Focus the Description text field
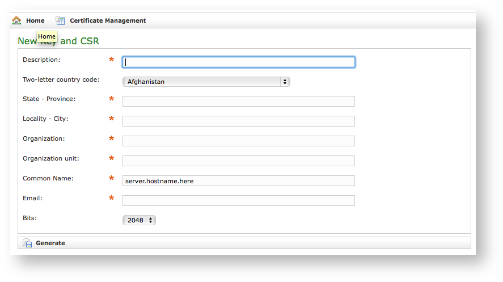The height and width of the screenshot is (282, 503). click(x=239, y=62)
